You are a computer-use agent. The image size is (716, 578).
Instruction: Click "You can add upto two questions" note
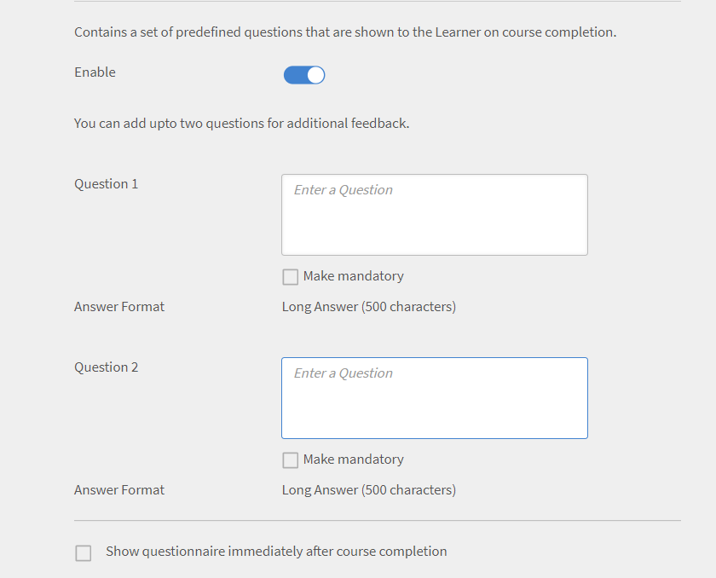pyautogui.click(x=241, y=124)
